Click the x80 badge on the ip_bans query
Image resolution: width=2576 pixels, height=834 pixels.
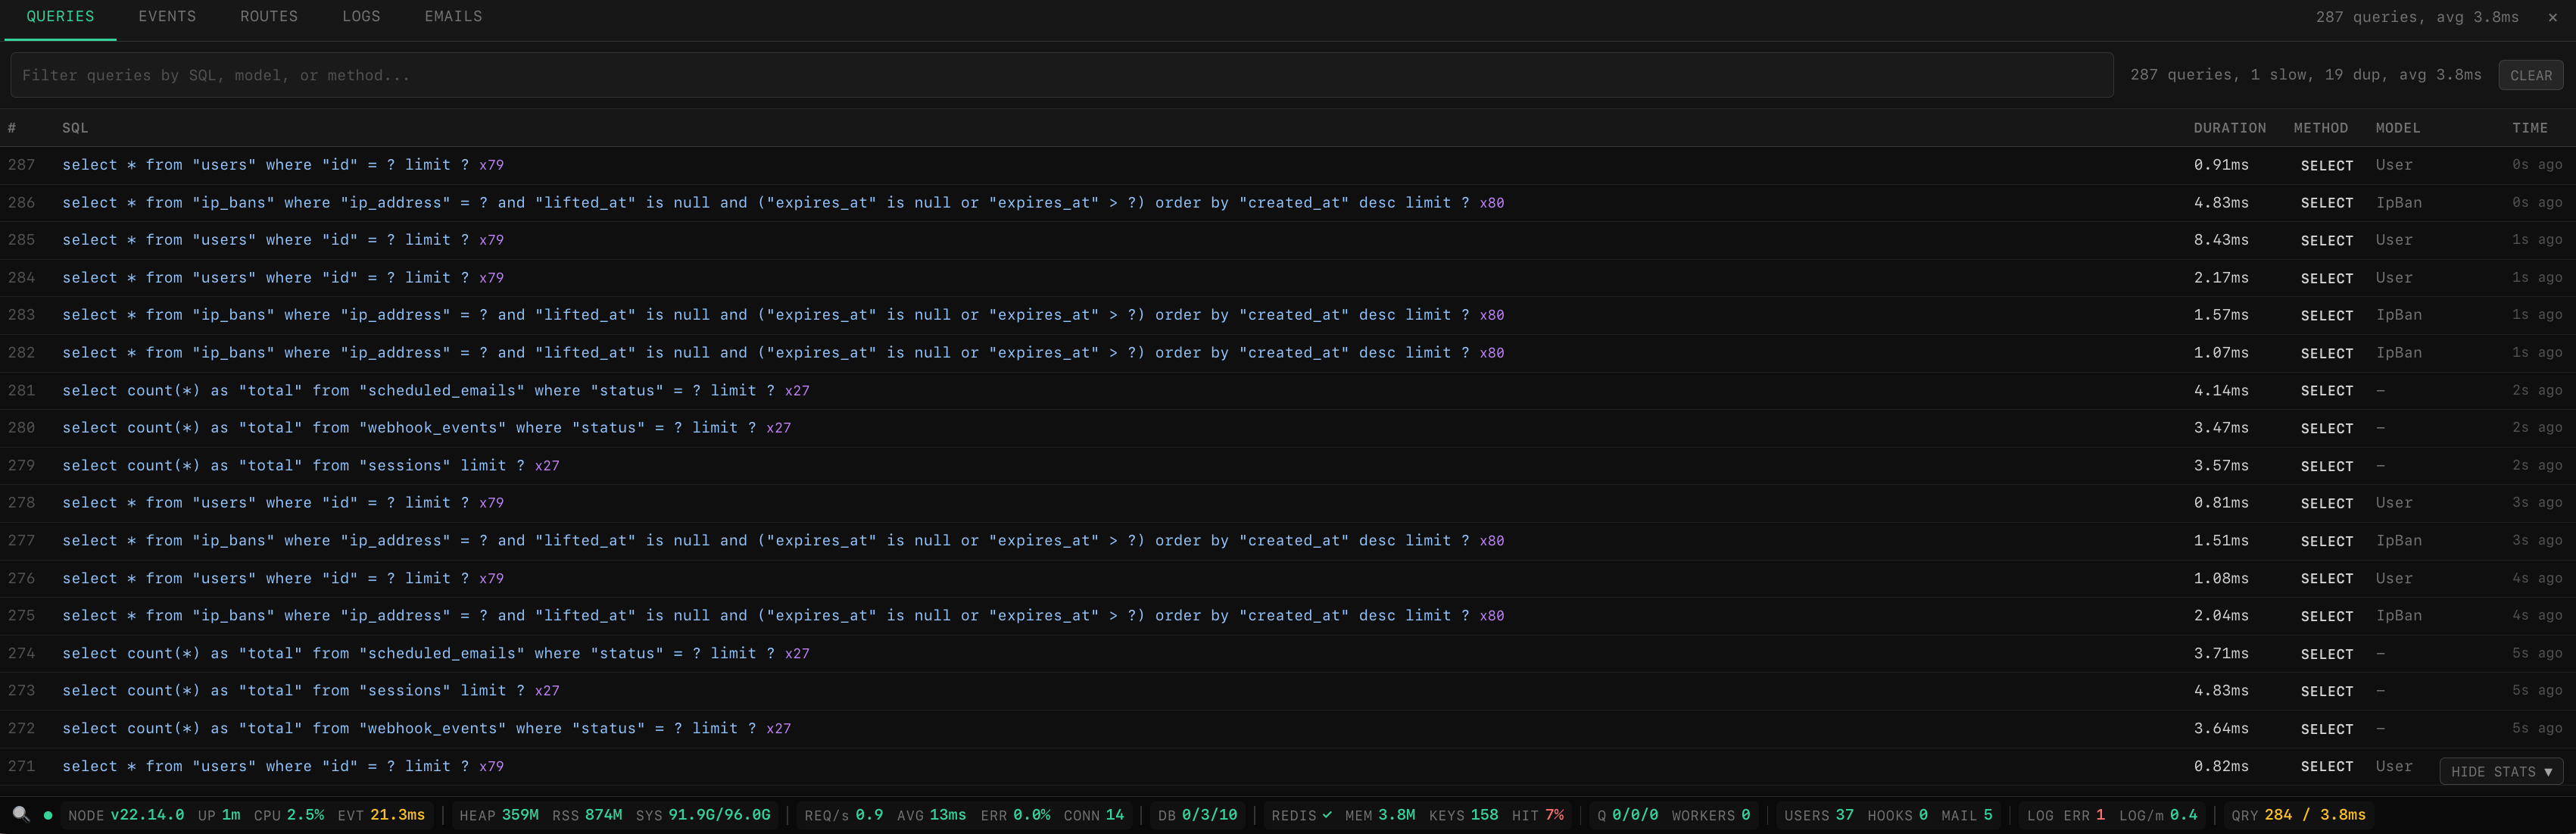click(x=1493, y=202)
